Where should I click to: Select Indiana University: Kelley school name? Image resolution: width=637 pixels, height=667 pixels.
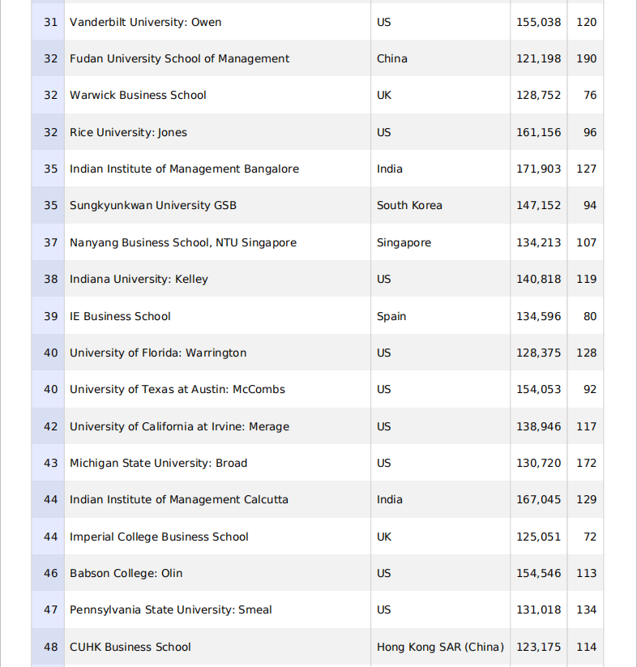[139, 279]
